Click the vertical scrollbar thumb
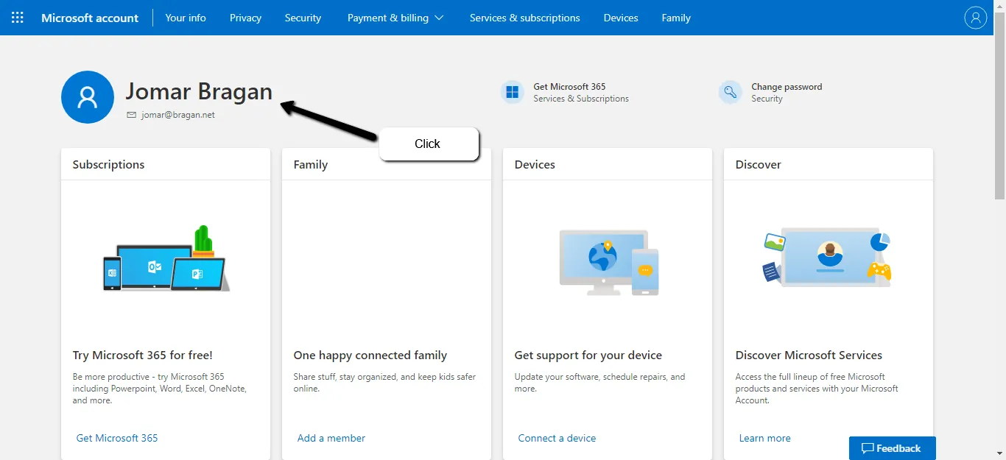Screen dimensions: 1006x460 coord(999,106)
